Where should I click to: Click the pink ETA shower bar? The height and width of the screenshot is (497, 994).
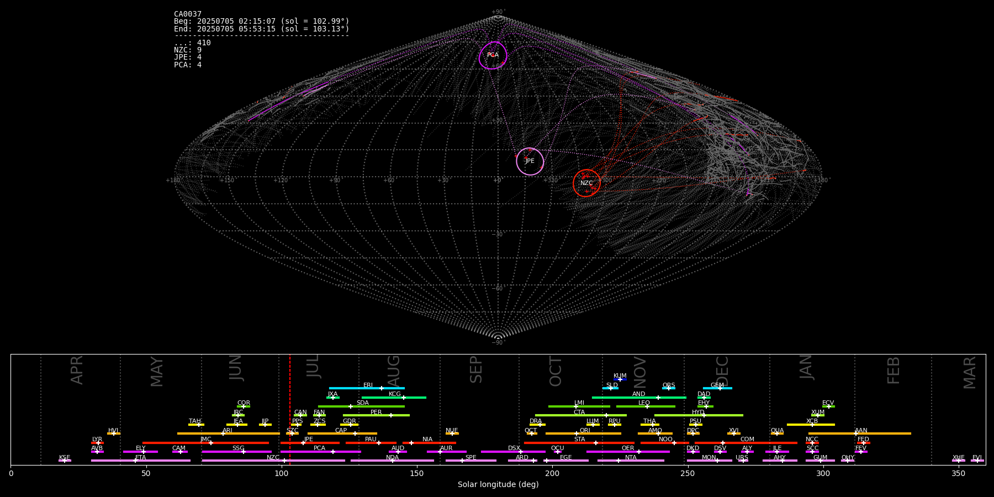point(141,461)
